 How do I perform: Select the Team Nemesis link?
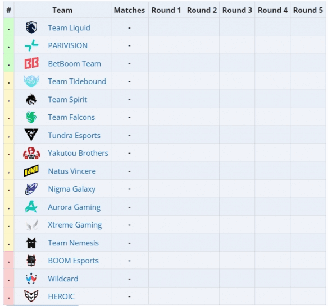[x=73, y=243]
